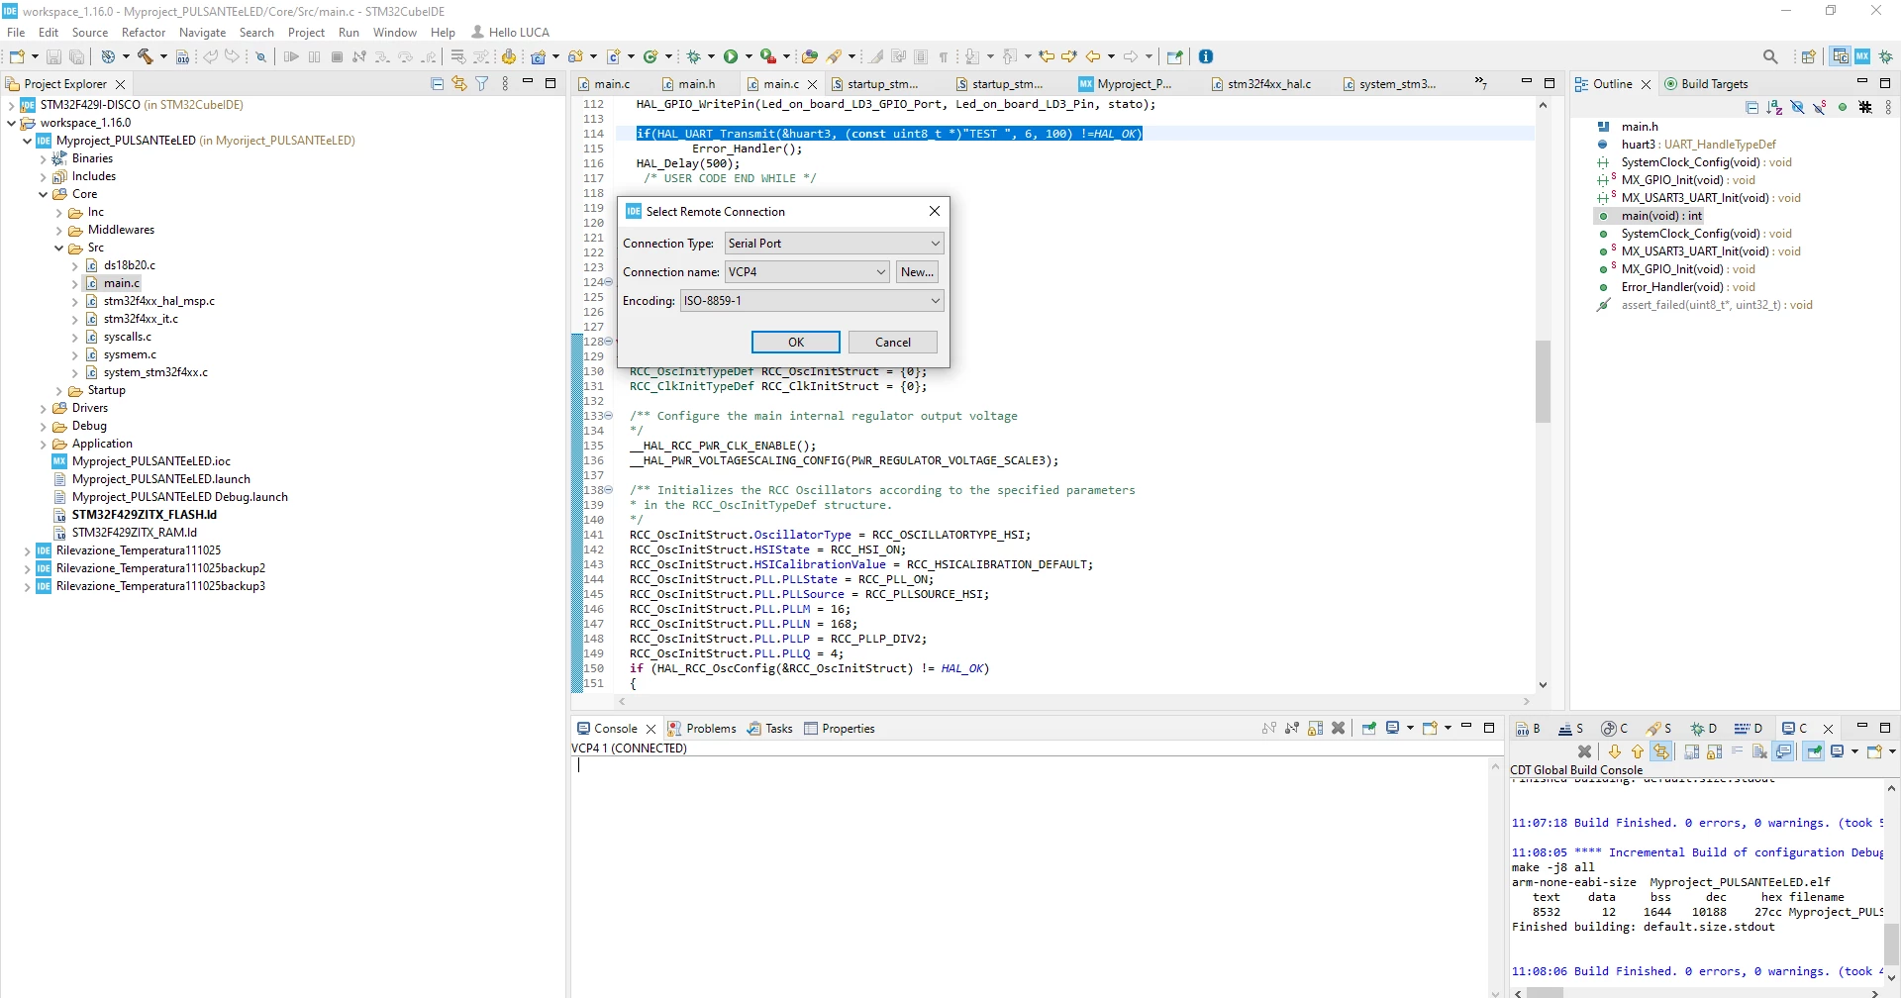The image size is (1901, 998).
Task: Open the Encoding ISO-8859-1 dropdown
Action: [812, 300]
